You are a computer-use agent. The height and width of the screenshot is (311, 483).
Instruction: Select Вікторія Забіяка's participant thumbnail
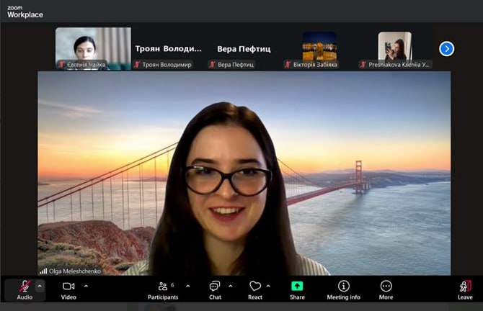[x=319, y=48]
